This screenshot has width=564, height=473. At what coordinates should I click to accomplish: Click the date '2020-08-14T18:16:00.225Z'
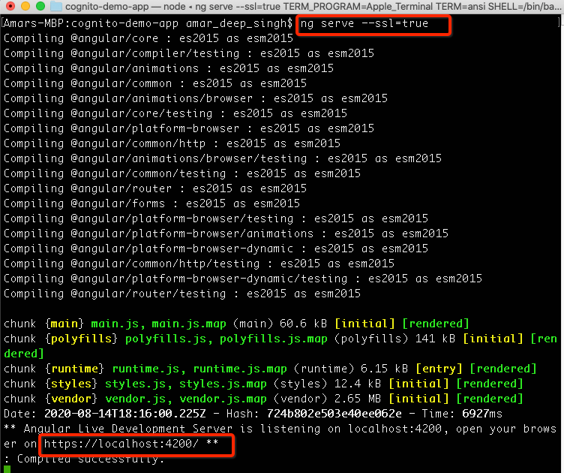[124, 414]
